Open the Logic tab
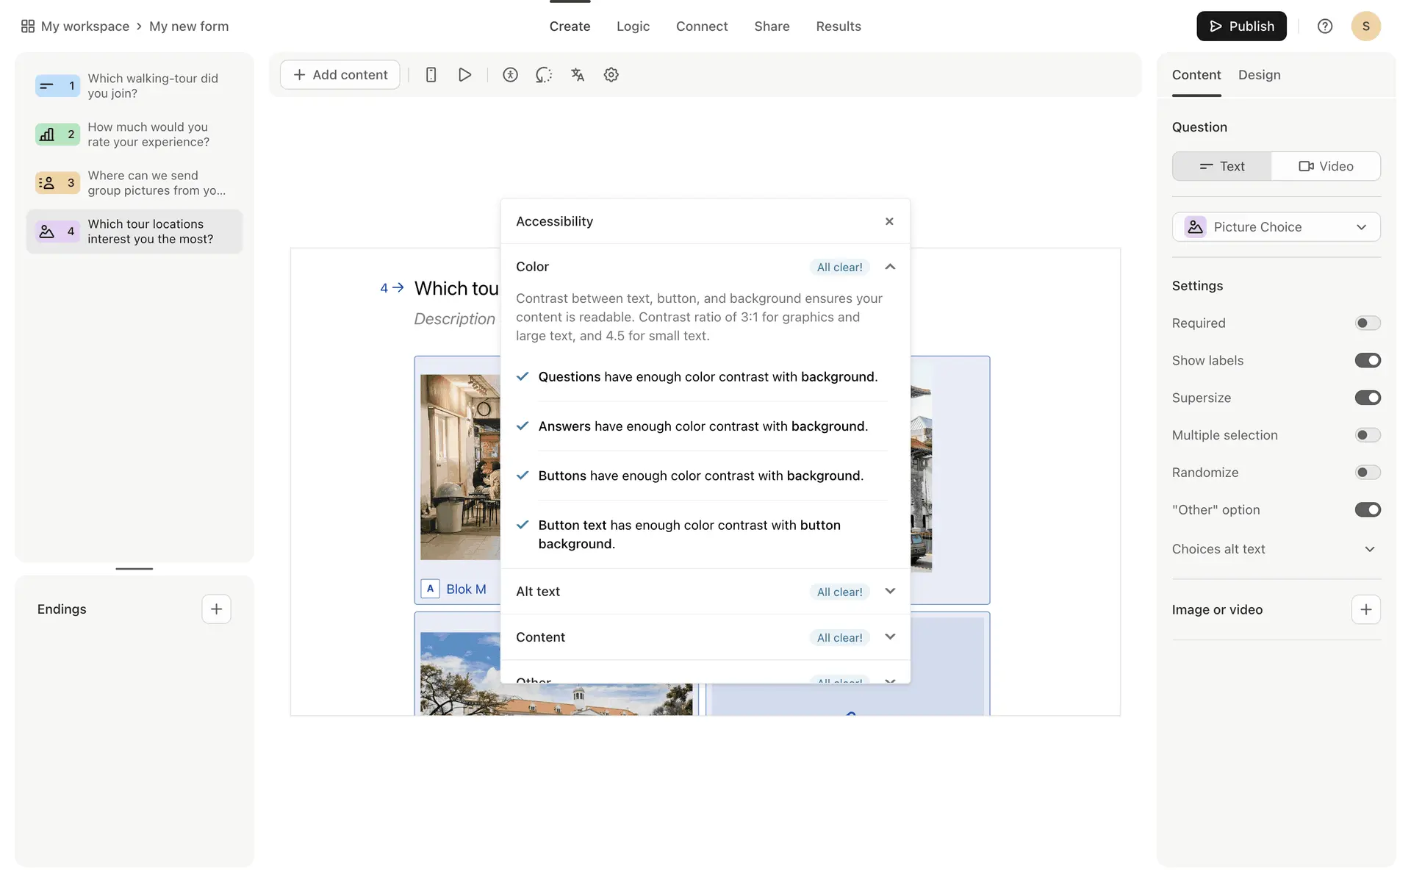This screenshot has height=882, width=1411. point(633,26)
